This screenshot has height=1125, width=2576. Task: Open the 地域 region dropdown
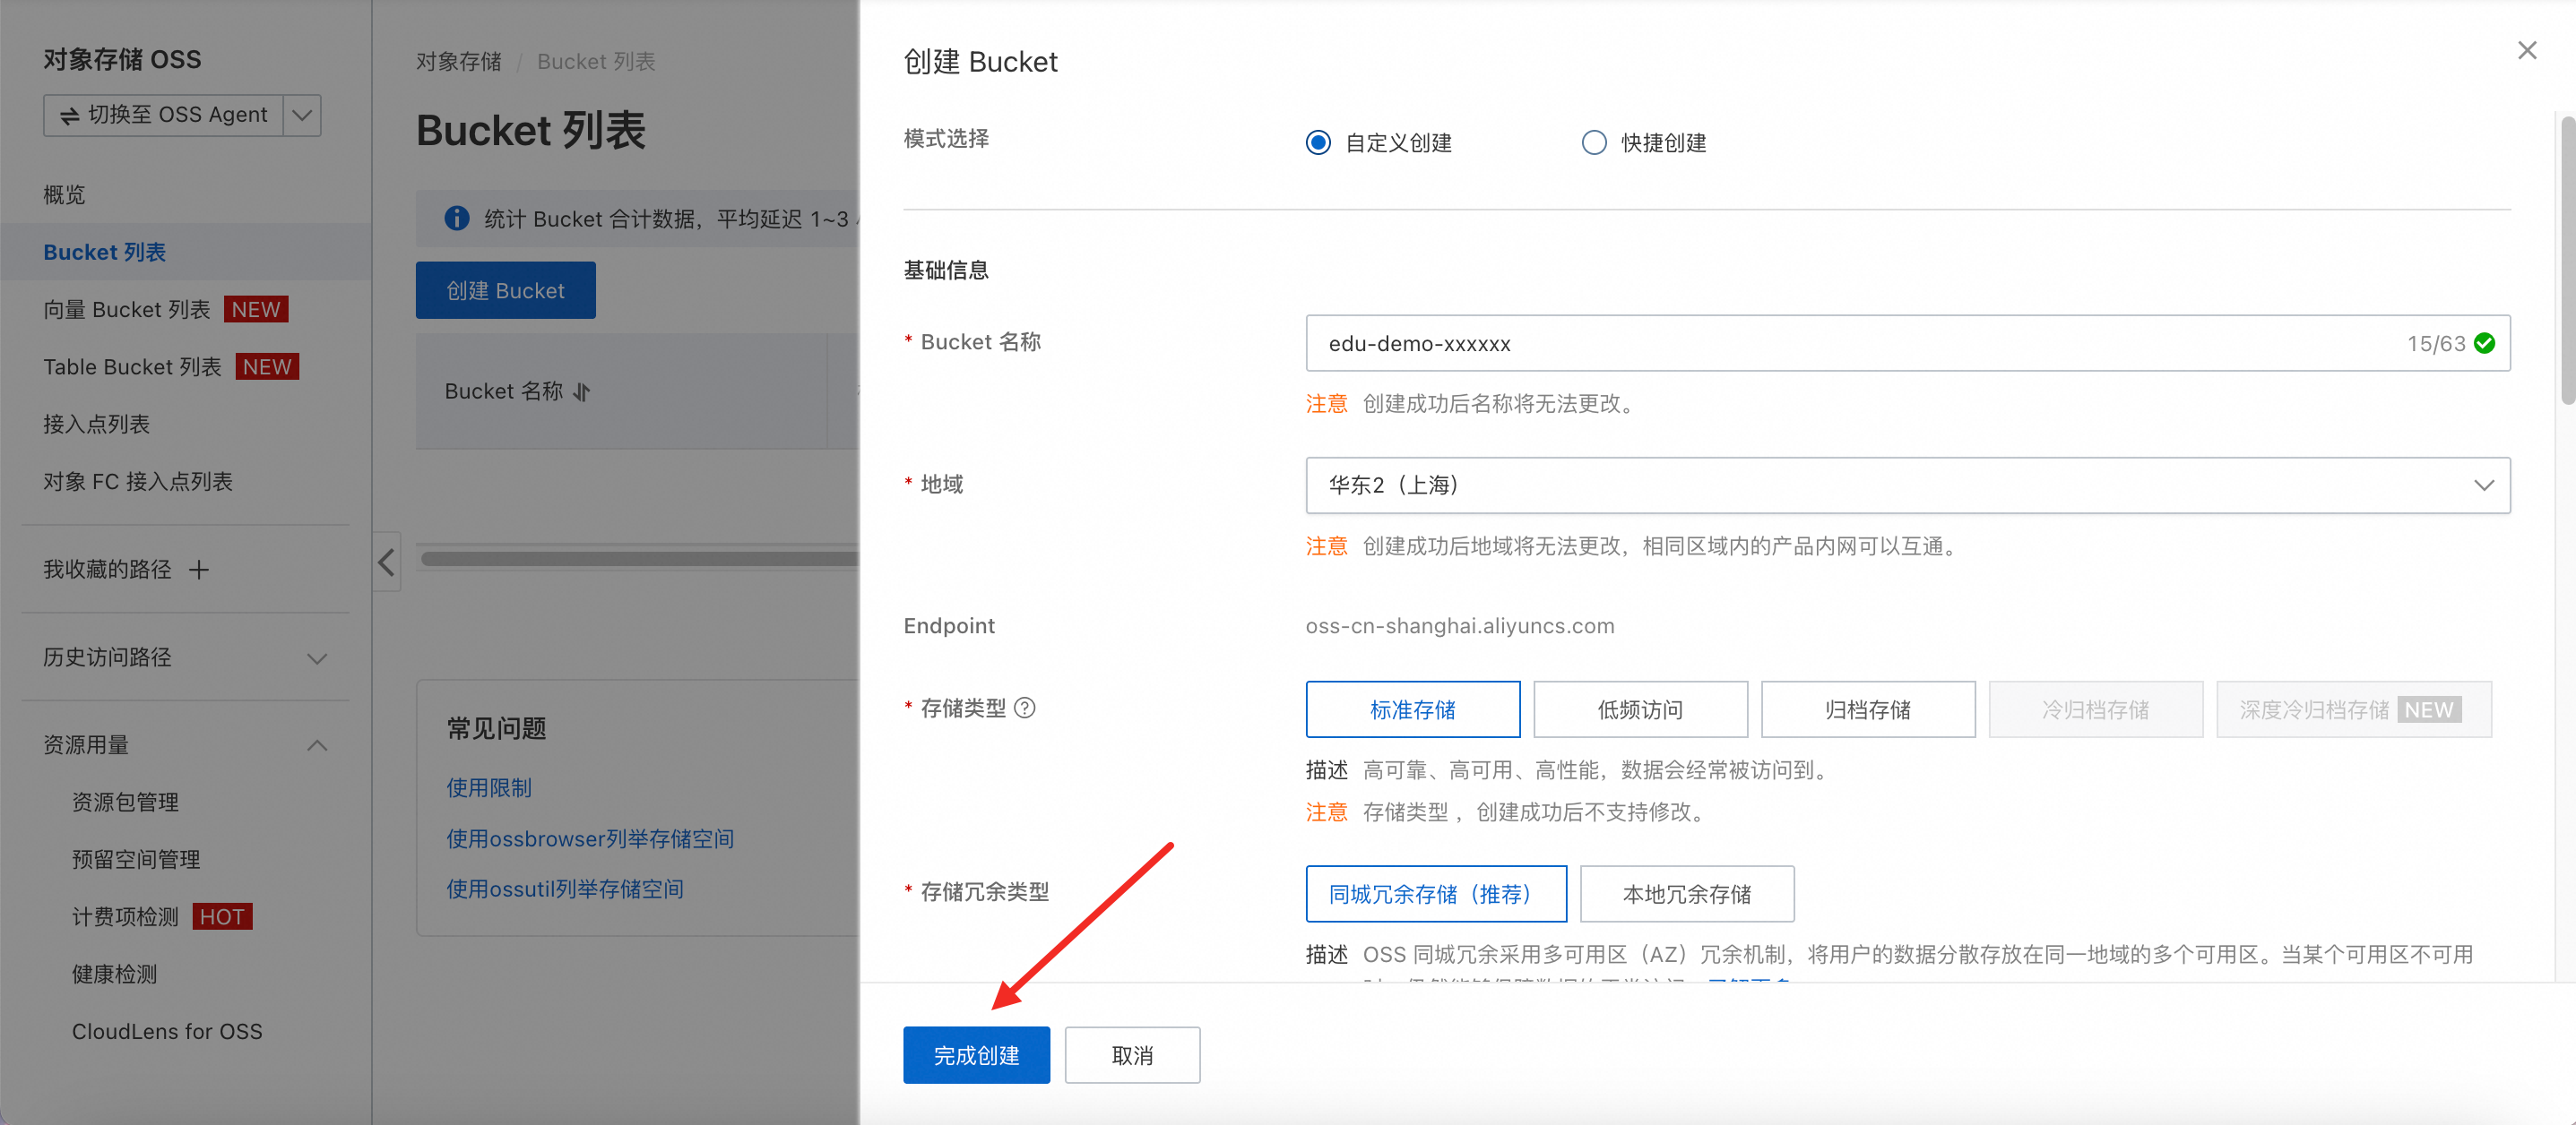pos(1907,485)
